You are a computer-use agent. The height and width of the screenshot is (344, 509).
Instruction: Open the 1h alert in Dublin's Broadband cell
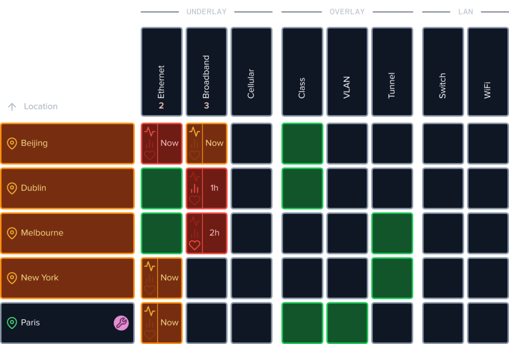click(215, 189)
